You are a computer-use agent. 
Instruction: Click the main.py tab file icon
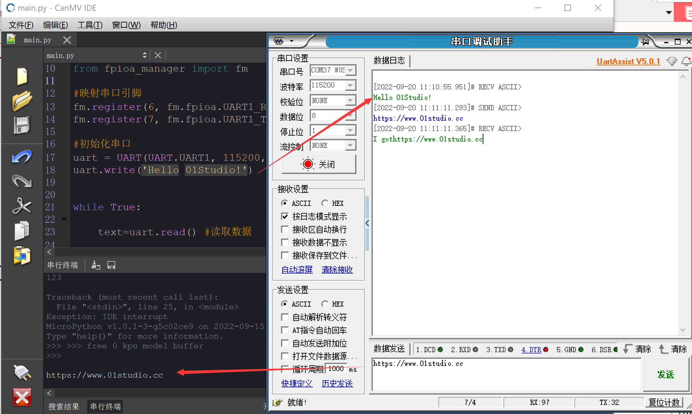[11, 39]
